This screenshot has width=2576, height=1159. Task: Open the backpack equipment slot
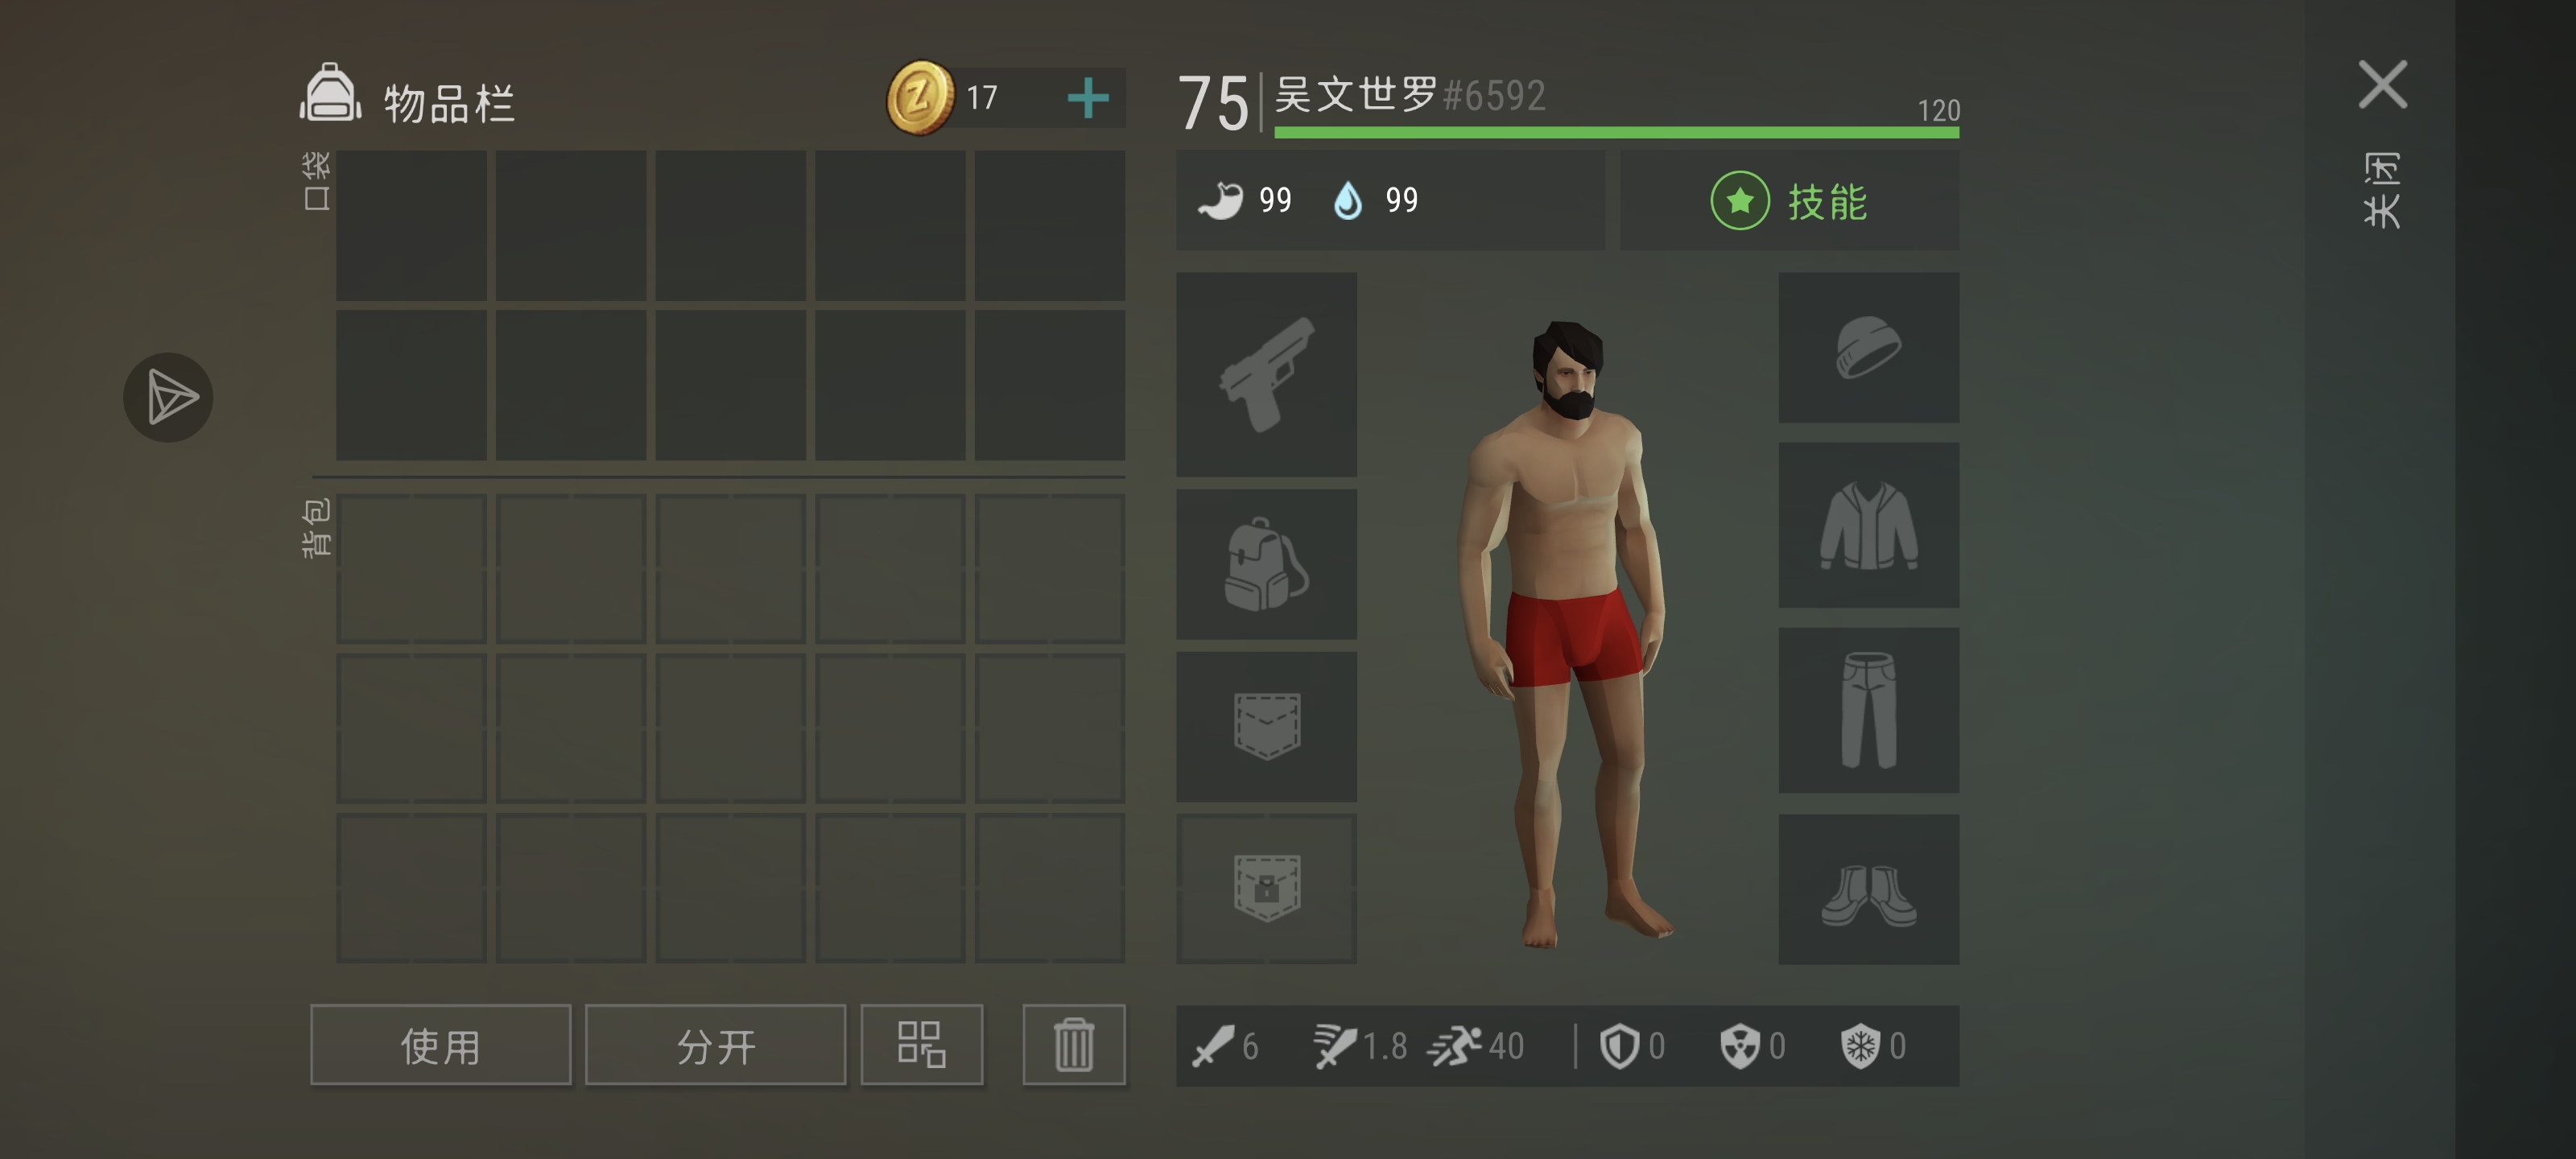click(1266, 564)
